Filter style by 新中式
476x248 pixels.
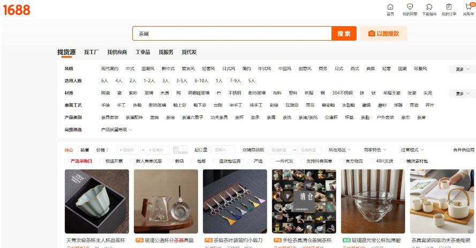click(x=168, y=69)
